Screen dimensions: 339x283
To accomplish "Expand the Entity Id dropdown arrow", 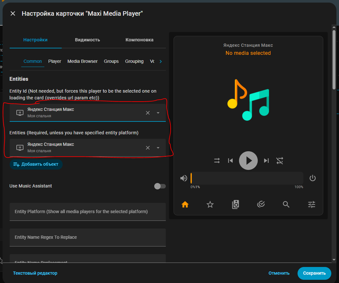I will click(x=158, y=113).
